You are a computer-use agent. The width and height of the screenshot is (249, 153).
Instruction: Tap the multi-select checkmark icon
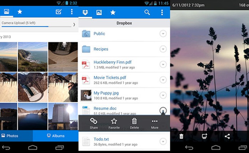(x=59, y=12)
